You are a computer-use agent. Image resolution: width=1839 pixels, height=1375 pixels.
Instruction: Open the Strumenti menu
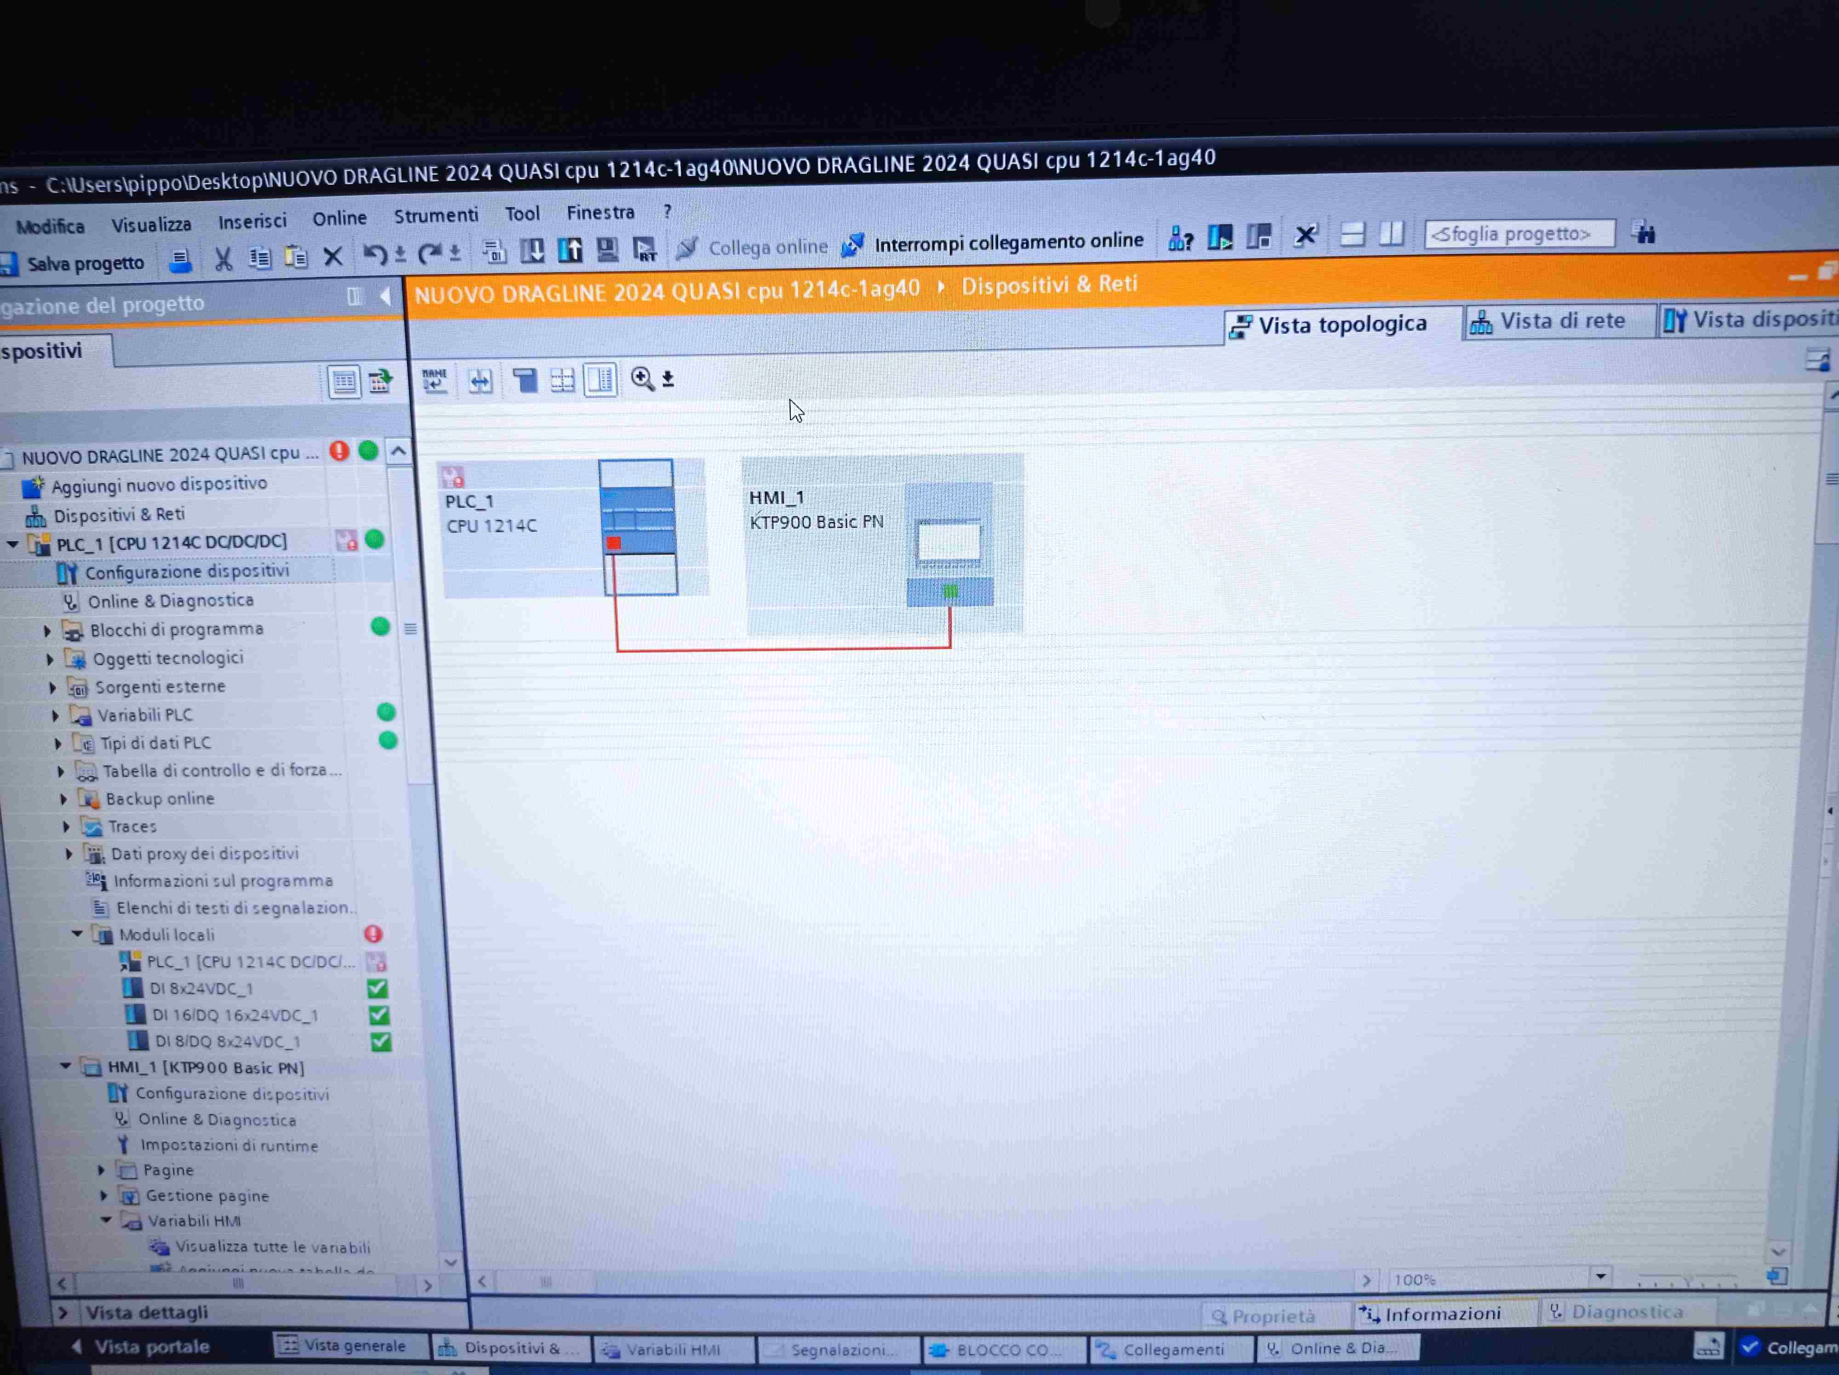[x=436, y=216]
